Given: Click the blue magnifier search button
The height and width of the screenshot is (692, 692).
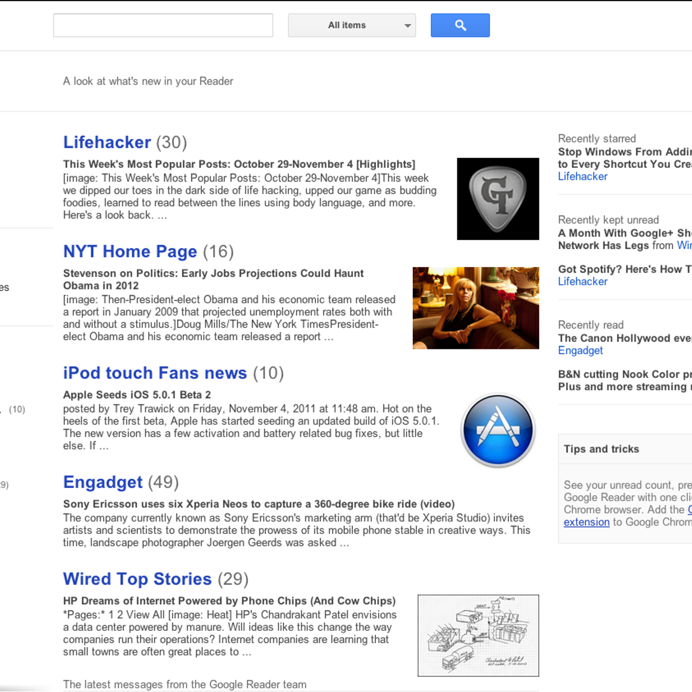Looking at the screenshot, I should (x=460, y=25).
